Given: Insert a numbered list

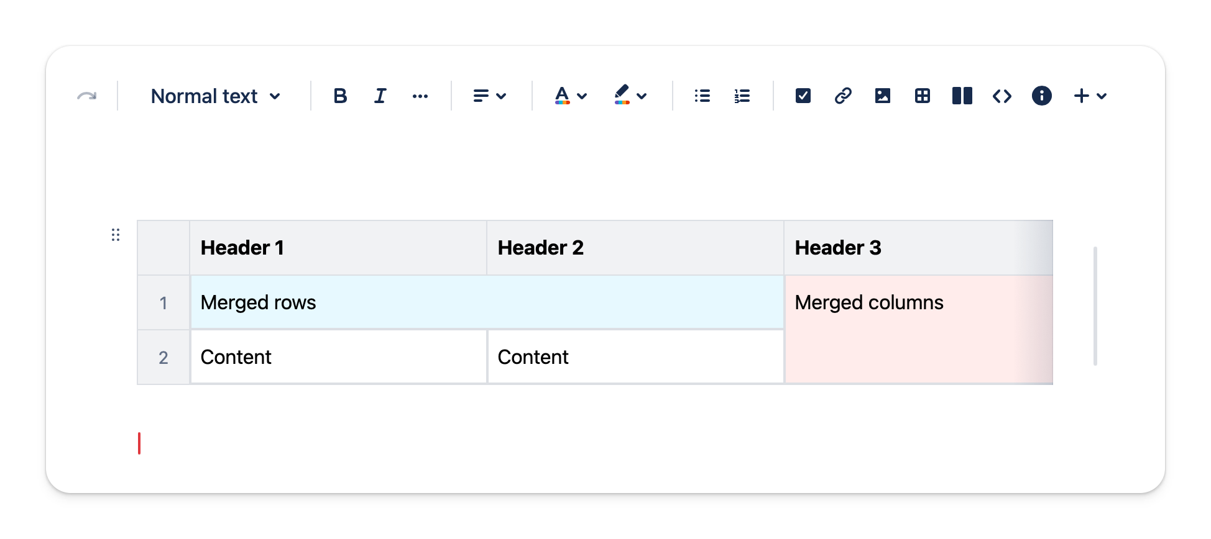Looking at the screenshot, I should coord(742,96).
